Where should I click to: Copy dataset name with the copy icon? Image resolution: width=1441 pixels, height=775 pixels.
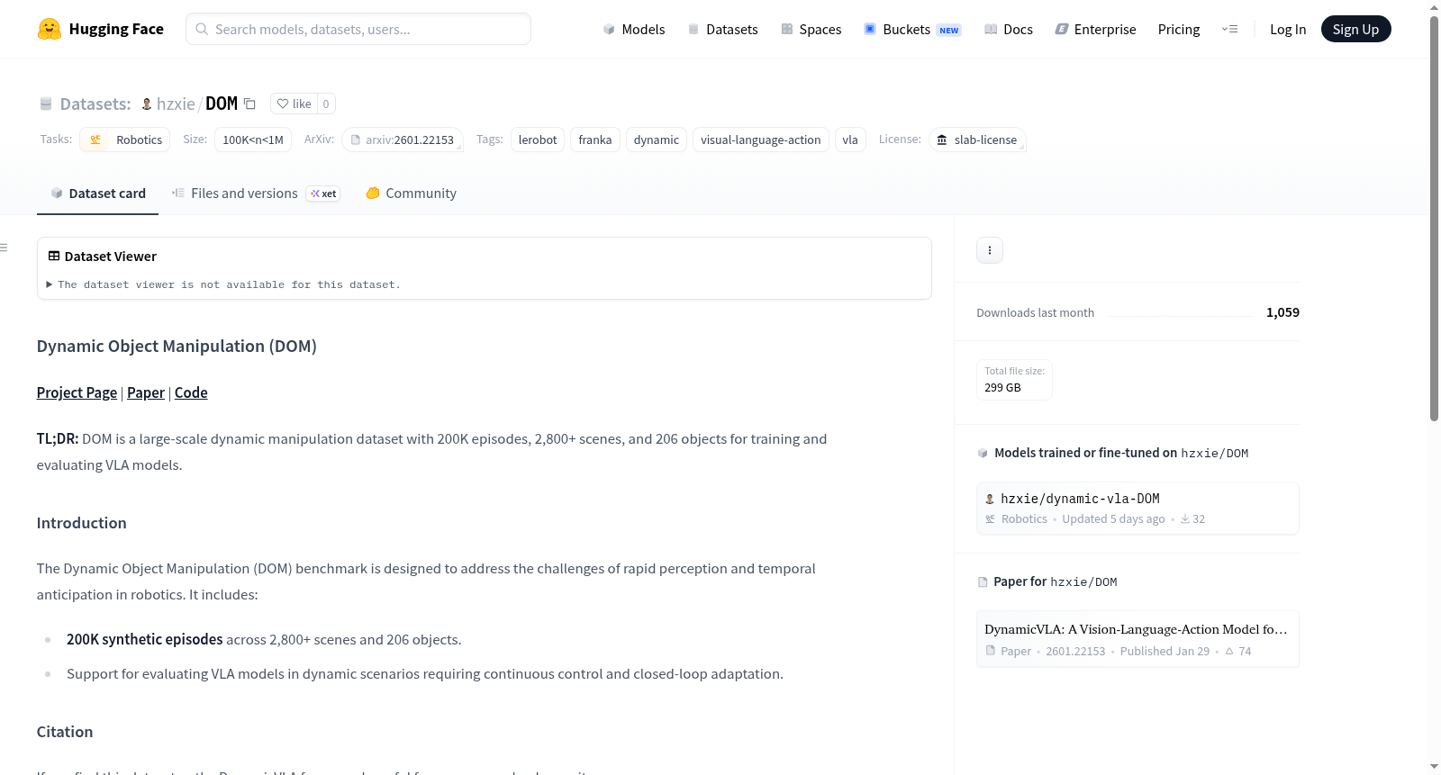pyautogui.click(x=250, y=104)
